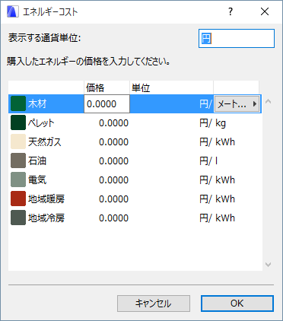Viewport: 283px width, 321px height.
Task: Click the help question mark button
Action: coord(231,11)
